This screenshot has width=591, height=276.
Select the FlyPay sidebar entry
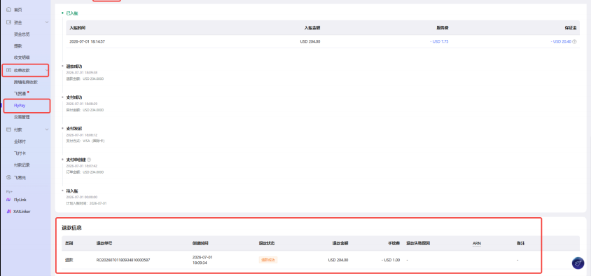pyautogui.click(x=20, y=106)
